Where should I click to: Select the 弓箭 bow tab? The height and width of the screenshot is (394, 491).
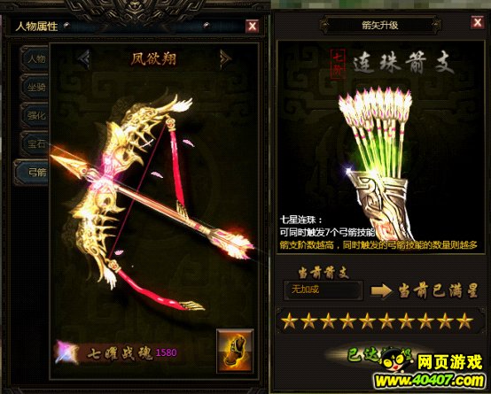tap(32, 172)
